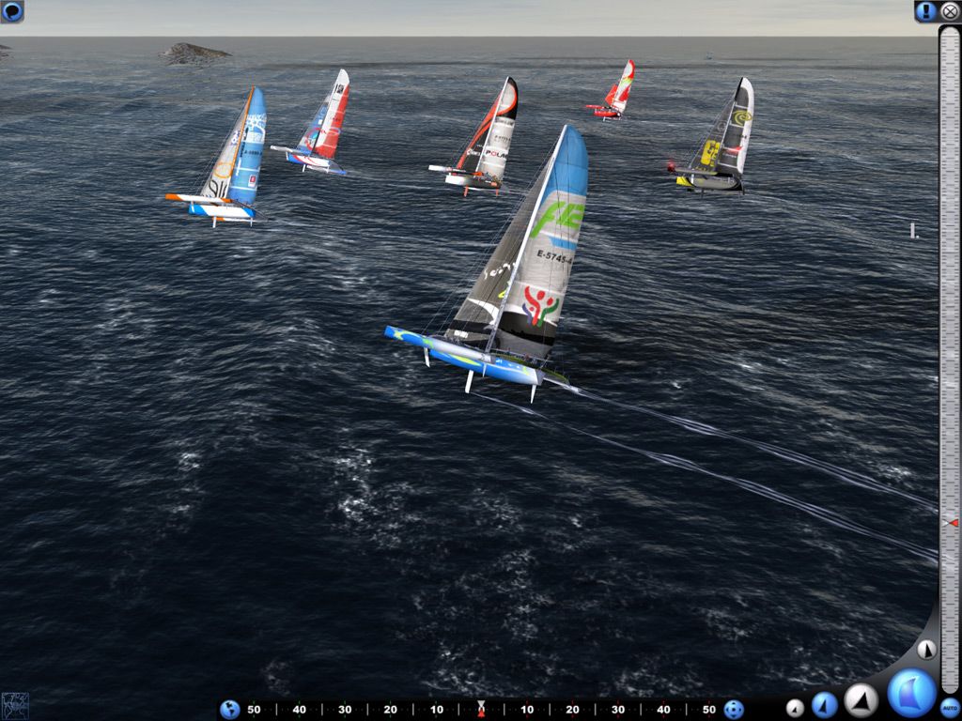Image resolution: width=962 pixels, height=721 pixels.
Task: Click the blue exclamation alert icon
Action: pos(925,11)
